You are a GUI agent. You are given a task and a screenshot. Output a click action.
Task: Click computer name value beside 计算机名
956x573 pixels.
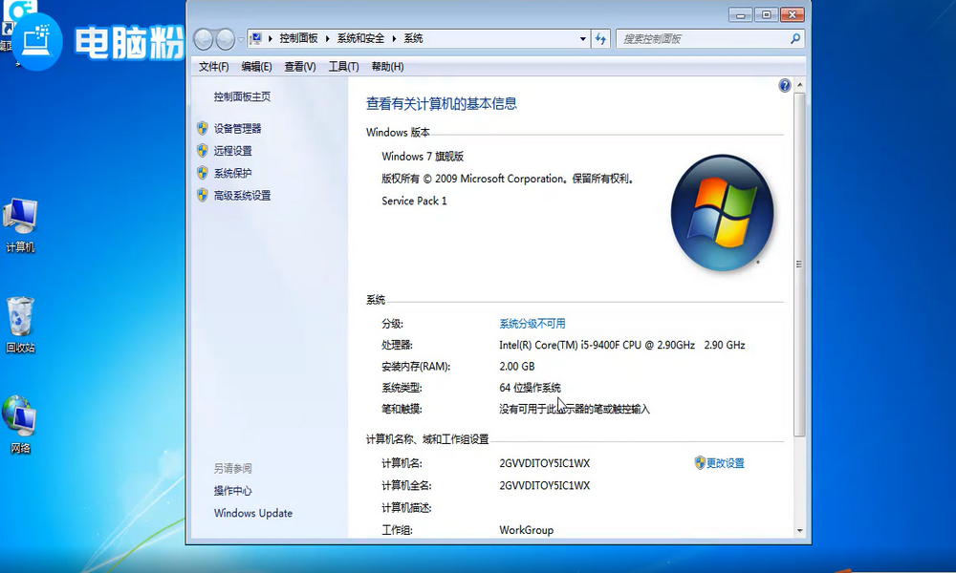coord(545,463)
